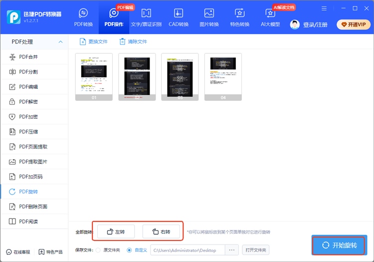Open the PDF转换 tab
This screenshot has height=262, width=374.
pyautogui.click(x=83, y=17)
